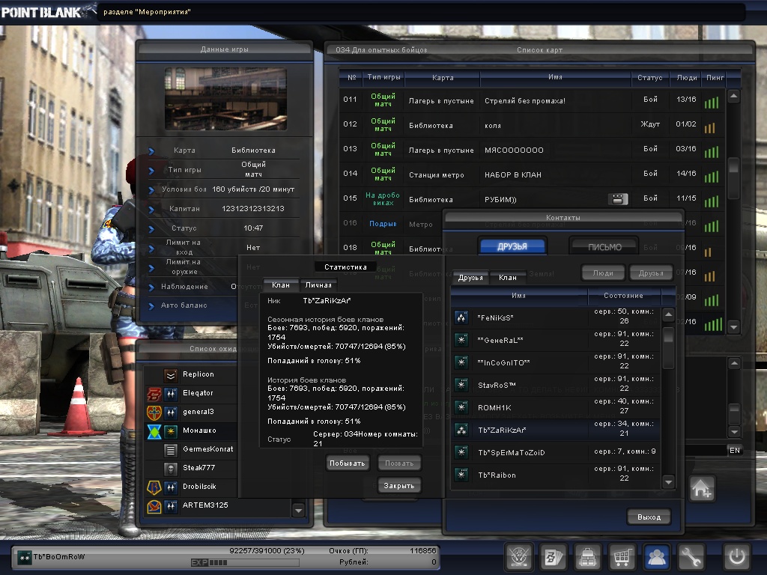
Task: Expand the waiting list dropdown arrow
Action: pyautogui.click(x=299, y=510)
